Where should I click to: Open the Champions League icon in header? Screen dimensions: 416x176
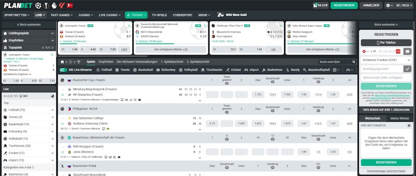tap(38, 5)
